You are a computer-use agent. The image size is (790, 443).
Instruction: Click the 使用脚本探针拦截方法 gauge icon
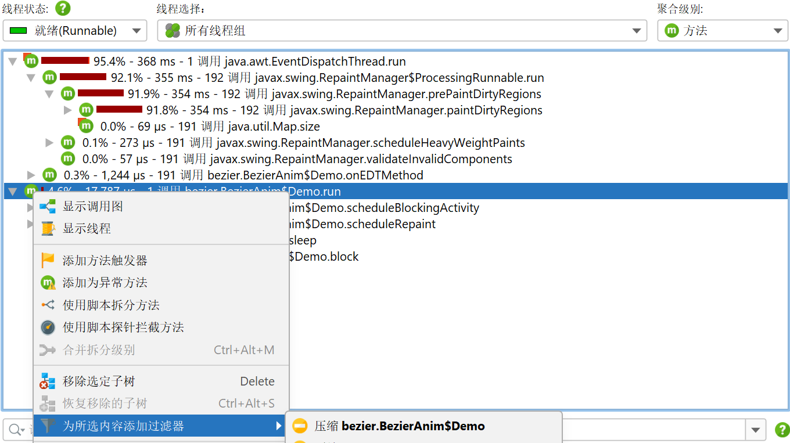click(48, 327)
